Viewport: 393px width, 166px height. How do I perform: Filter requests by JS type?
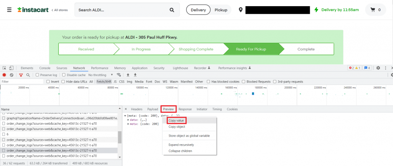click(115, 81)
